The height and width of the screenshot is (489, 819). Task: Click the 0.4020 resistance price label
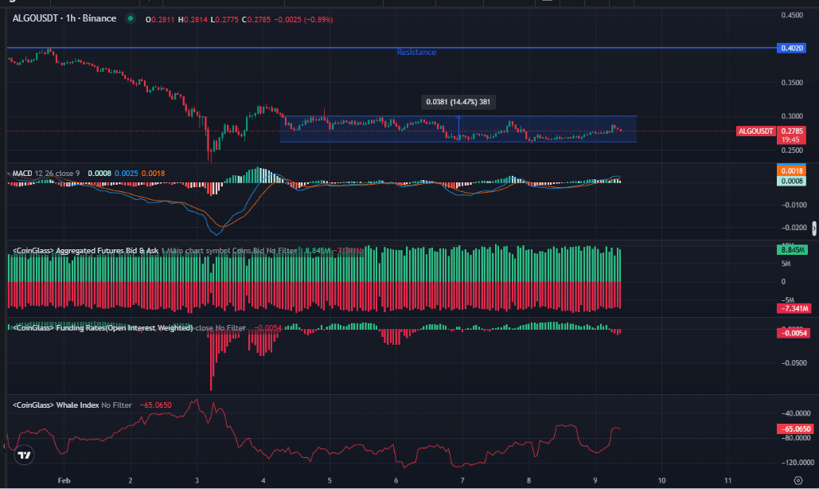click(792, 49)
